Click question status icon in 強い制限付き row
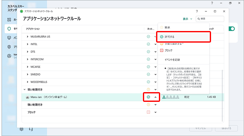Screen dimensions: 244x136 pos(149,105)
